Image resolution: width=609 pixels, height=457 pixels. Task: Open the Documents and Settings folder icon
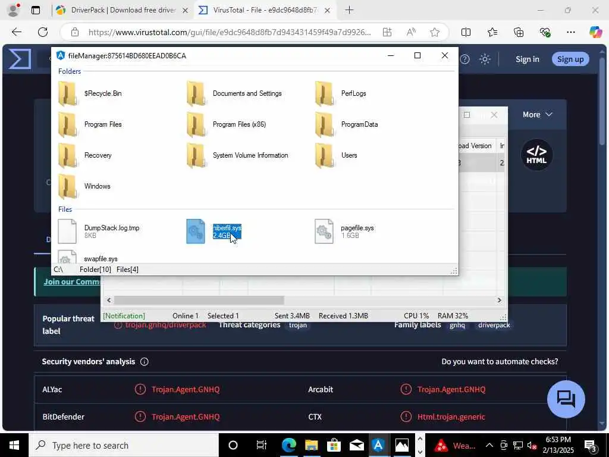pos(196,93)
